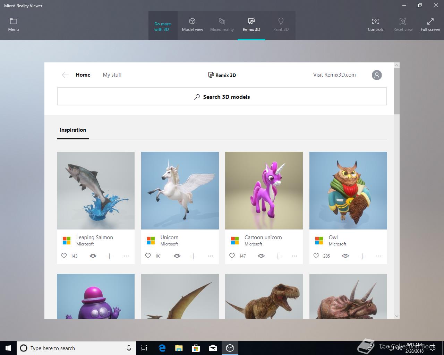Click Microsoft author under Unicorn
Viewport: 444px width, 355px height.
(169, 244)
